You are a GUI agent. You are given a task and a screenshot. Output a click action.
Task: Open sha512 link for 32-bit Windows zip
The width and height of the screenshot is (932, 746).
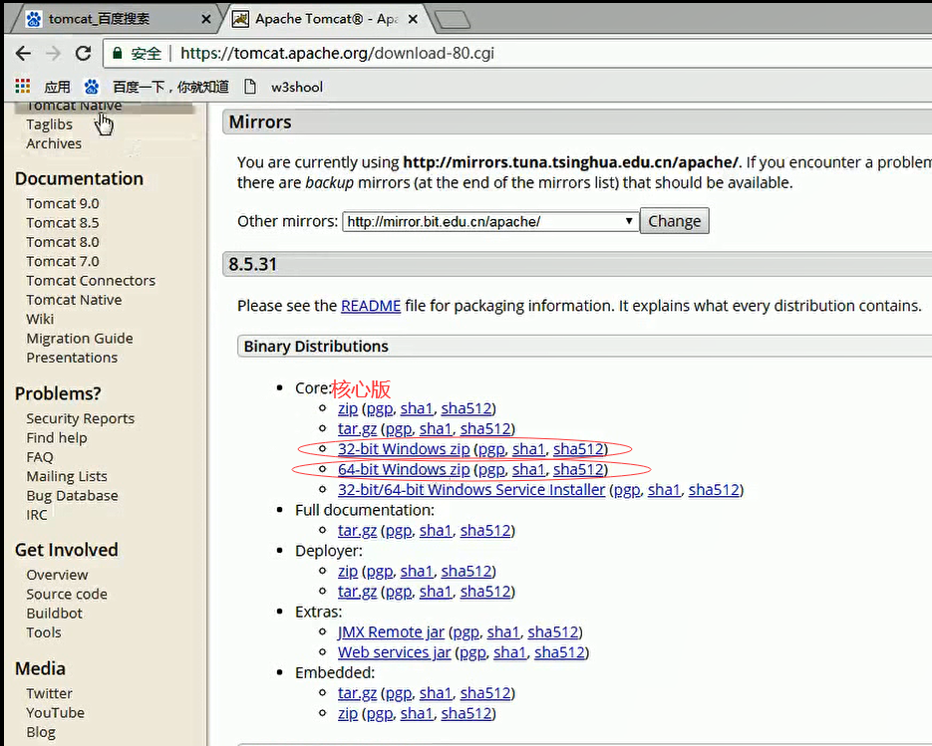[x=578, y=449]
